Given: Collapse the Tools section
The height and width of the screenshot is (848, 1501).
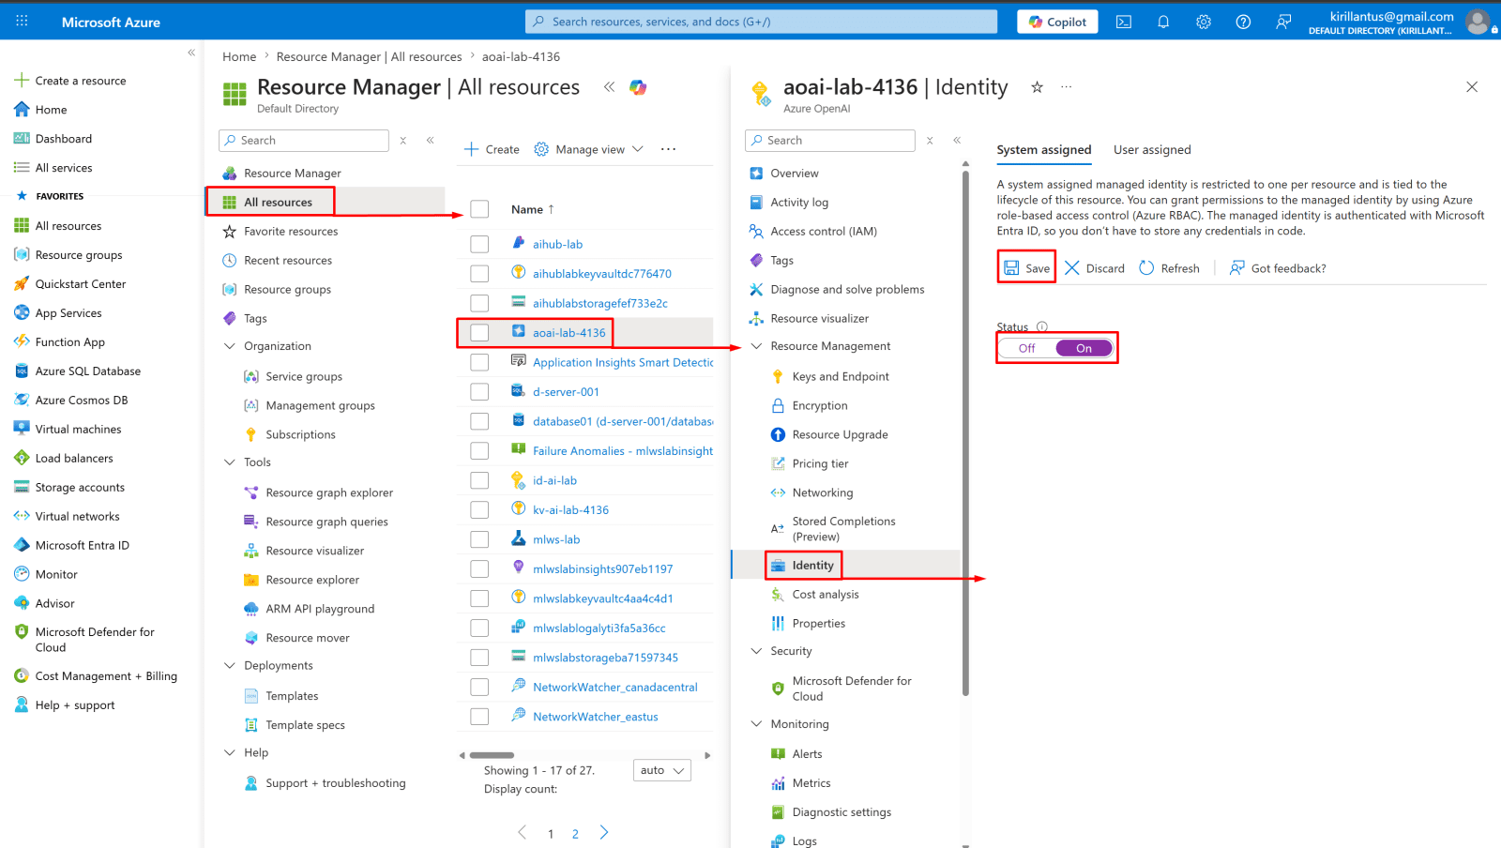Looking at the screenshot, I should [x=230, y=462].
